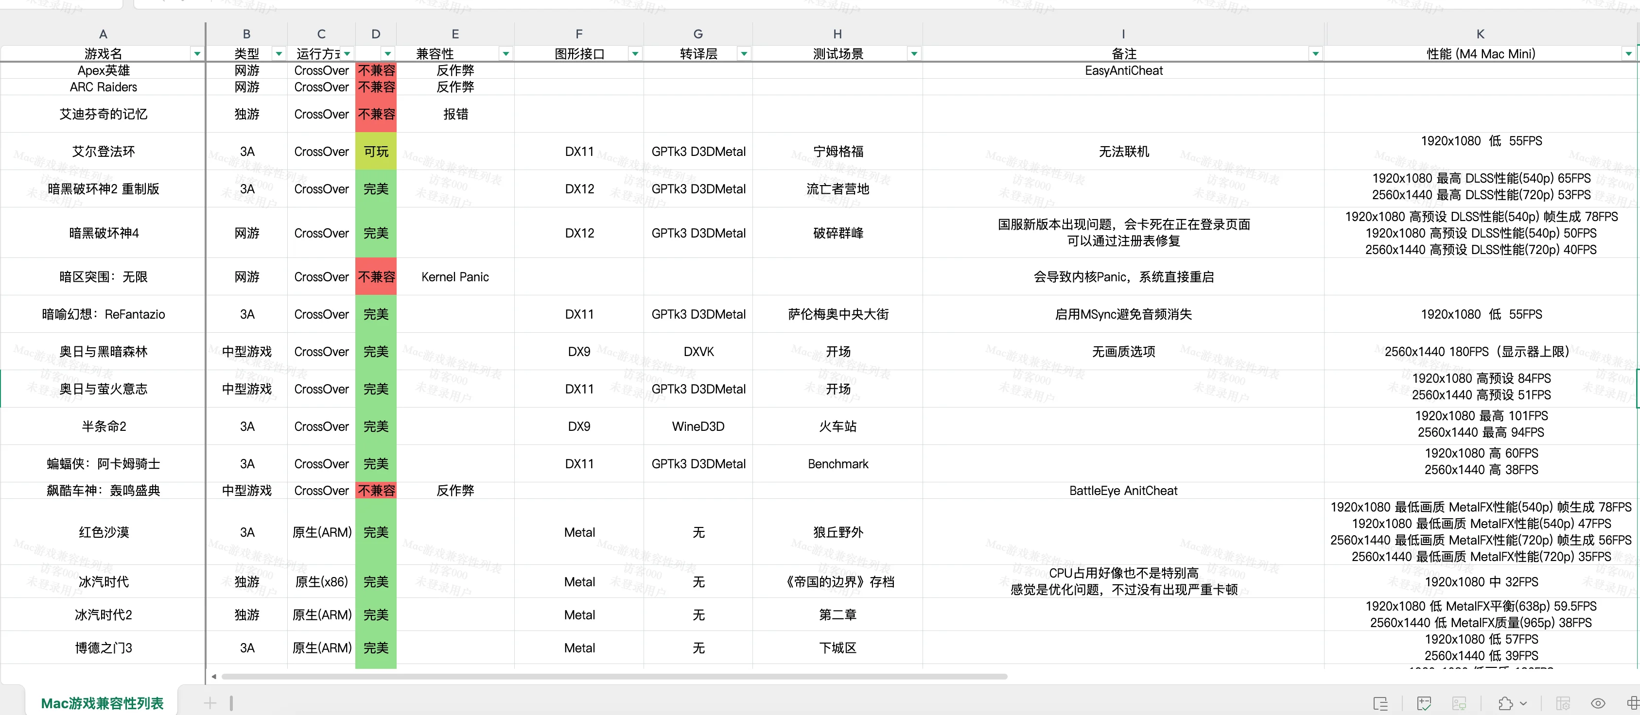Click the 破碎群峰 test scene cell
The height and width of the screenshot is (715, 1640).
tap(838, 233)
